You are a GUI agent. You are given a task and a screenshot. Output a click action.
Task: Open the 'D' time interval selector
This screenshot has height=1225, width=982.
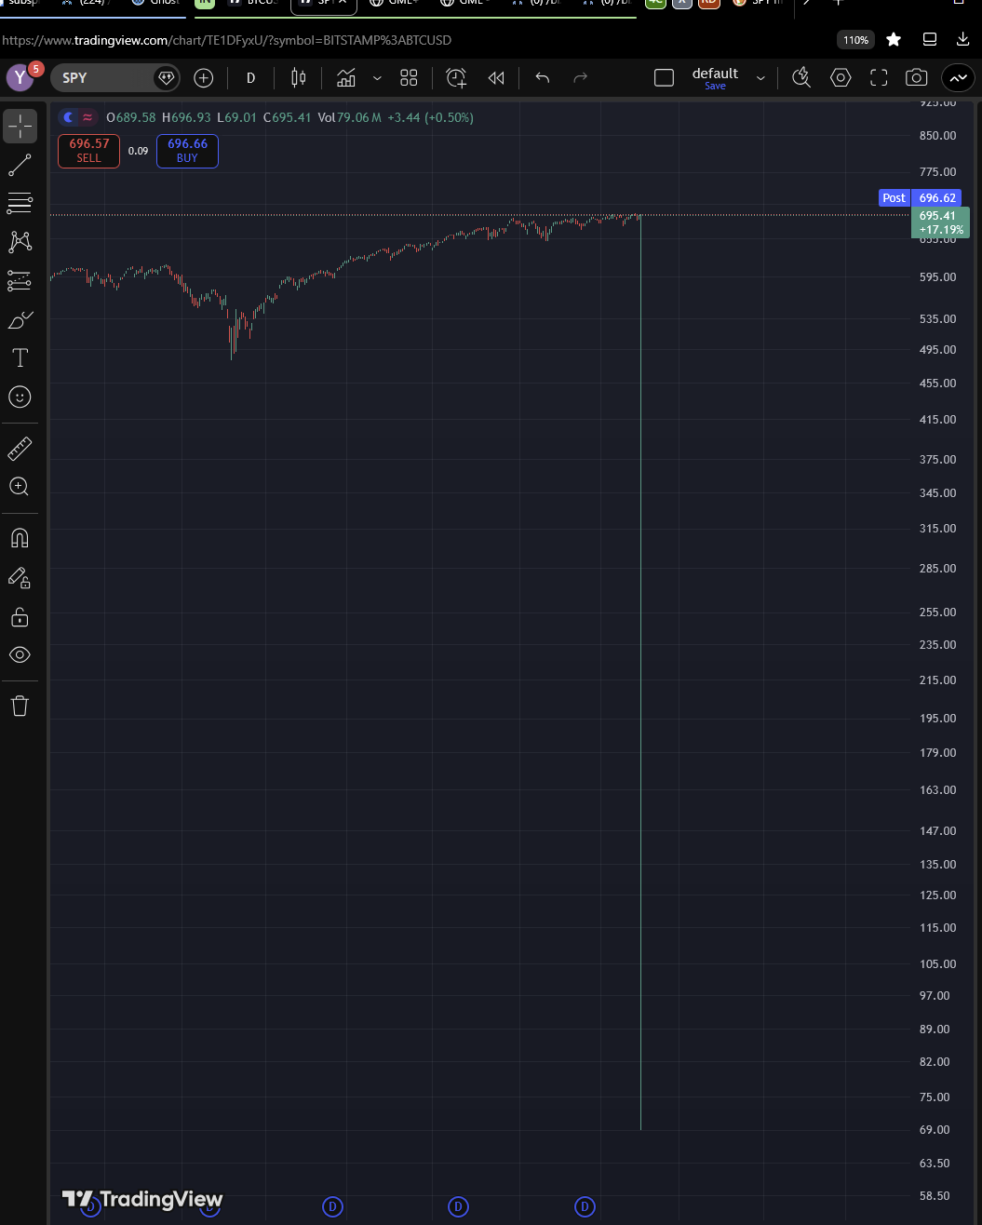pyautogui.click(x=250, y=78)
